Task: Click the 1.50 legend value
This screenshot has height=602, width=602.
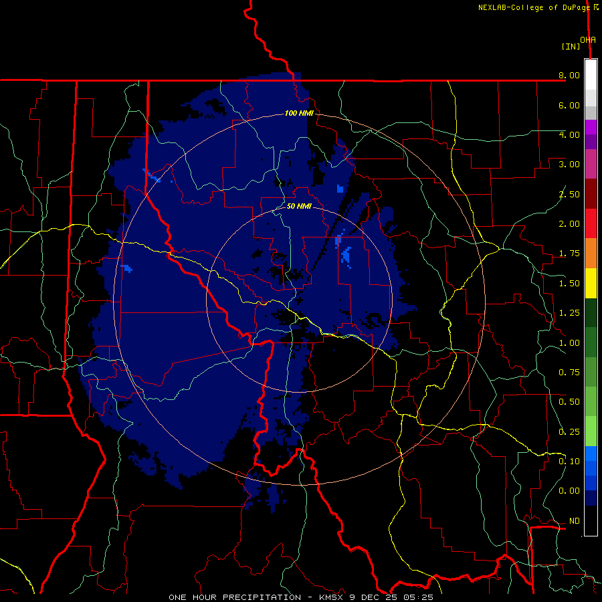Action: coord(569,284)
